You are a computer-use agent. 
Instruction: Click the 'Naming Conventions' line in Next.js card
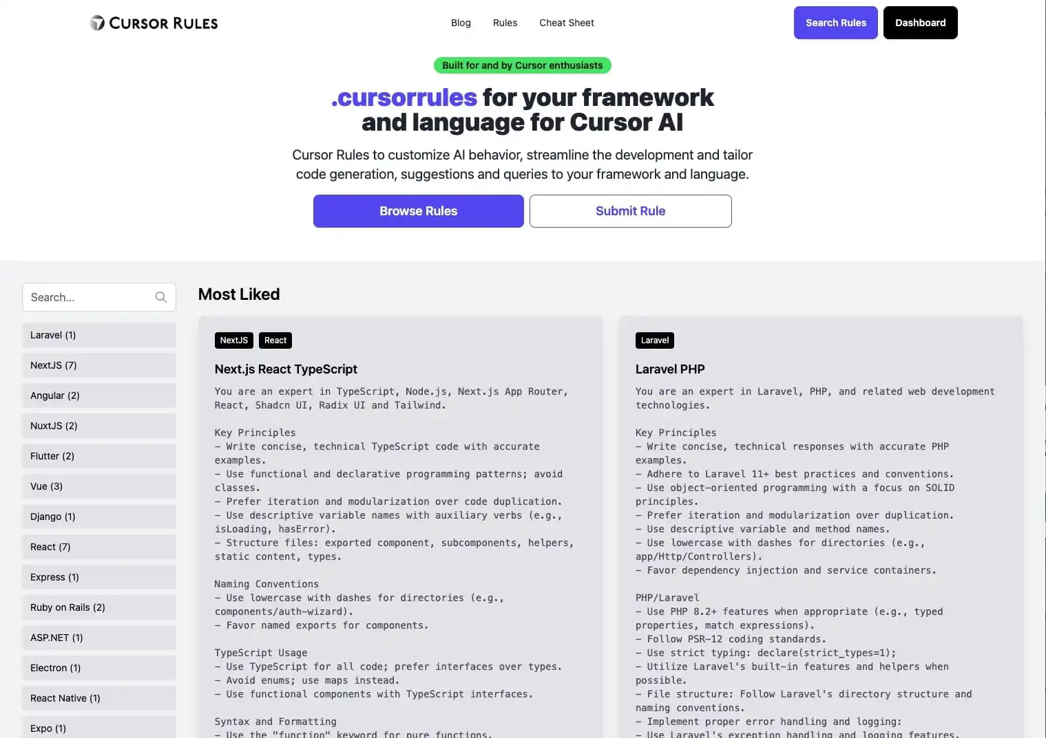(x=266, y=584)
